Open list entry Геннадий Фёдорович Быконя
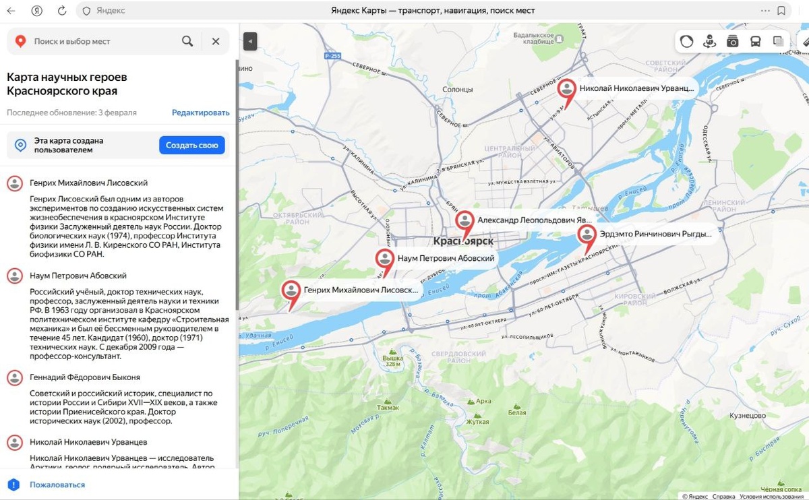The image size is (809, 500). [85, 377]
